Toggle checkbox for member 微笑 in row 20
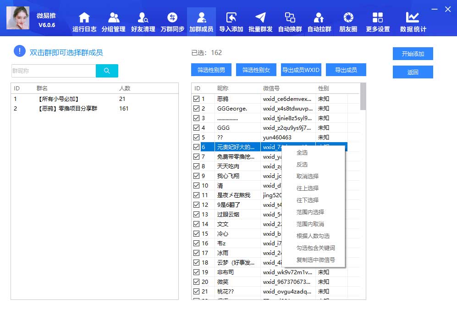Viewport: 457px width, 321px height. [197, 282]
